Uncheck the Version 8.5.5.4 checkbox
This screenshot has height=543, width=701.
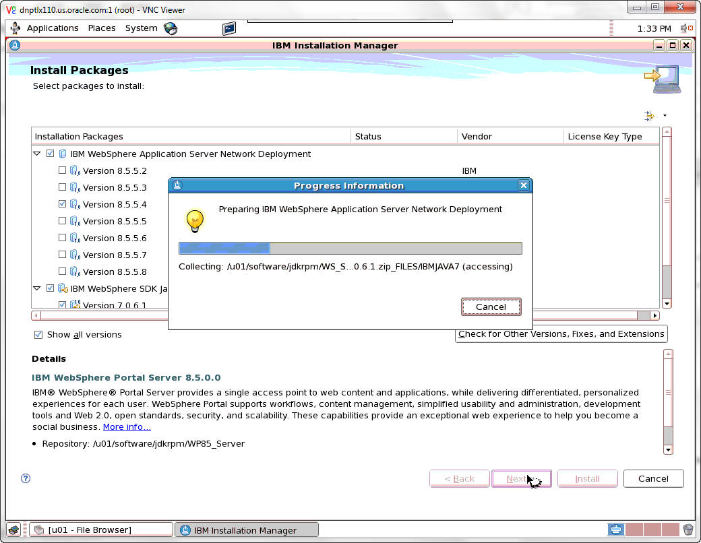62,203
